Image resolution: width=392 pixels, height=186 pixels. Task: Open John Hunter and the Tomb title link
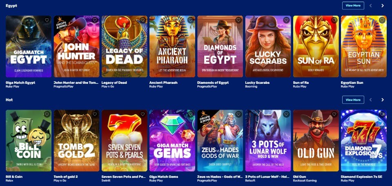click(76, 83)
